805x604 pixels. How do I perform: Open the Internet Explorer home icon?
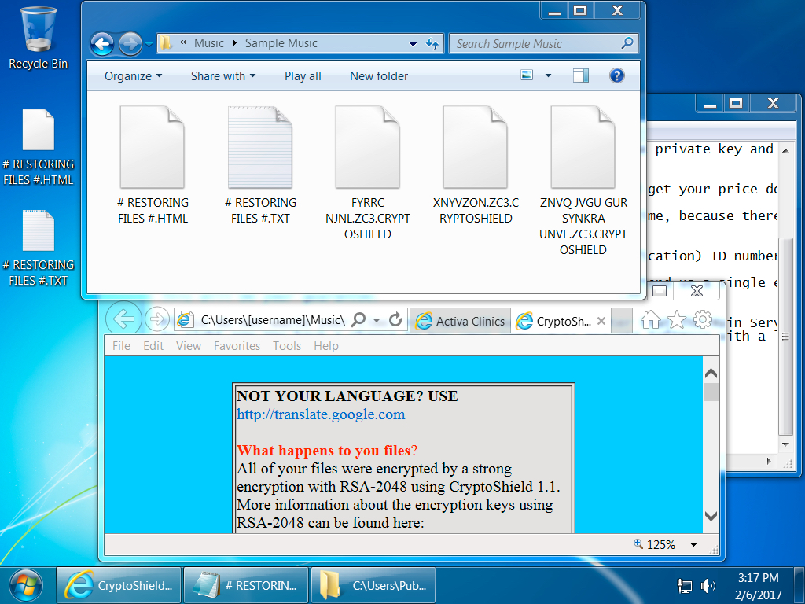click(650, 319)
